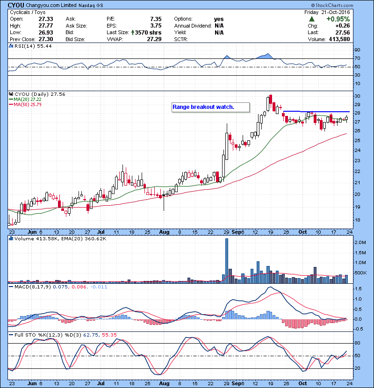Click the header Volume value 413,580
The width and height of the screenshot is (374, 388).
pos(339,39)
